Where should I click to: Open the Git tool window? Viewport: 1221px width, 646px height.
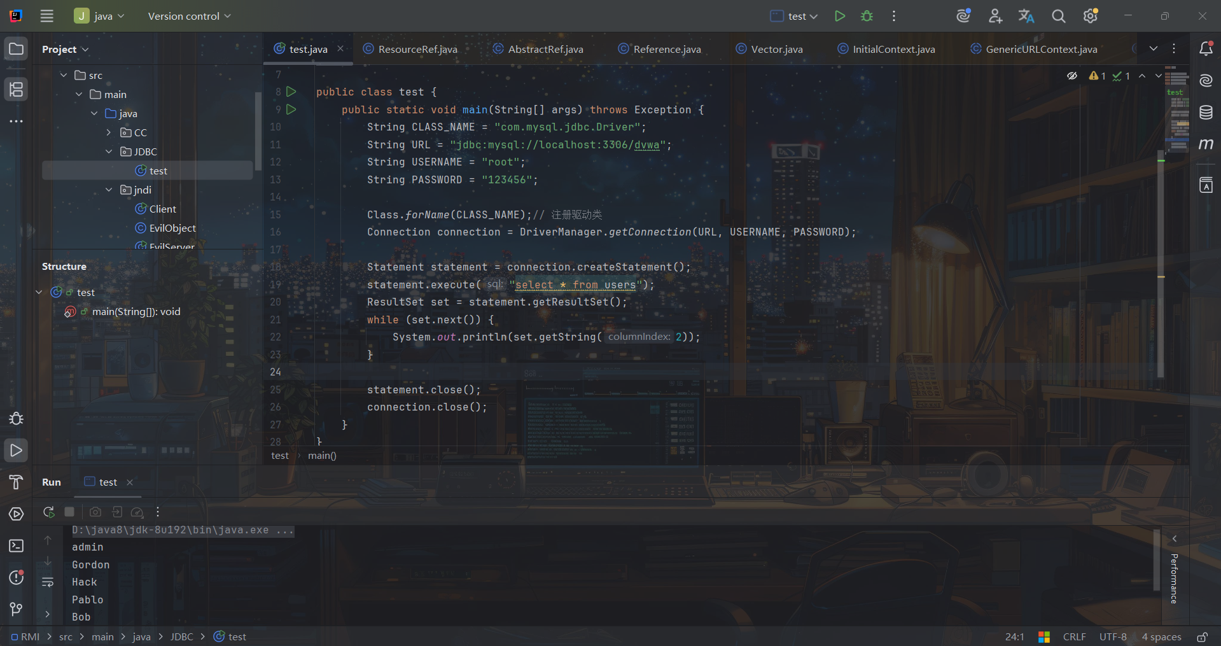[17, 609]
